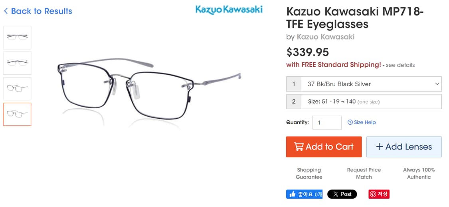Open shipping see details link
This screenshot has height=207, width=449.
pyautogui.click(x=400, y=65)
